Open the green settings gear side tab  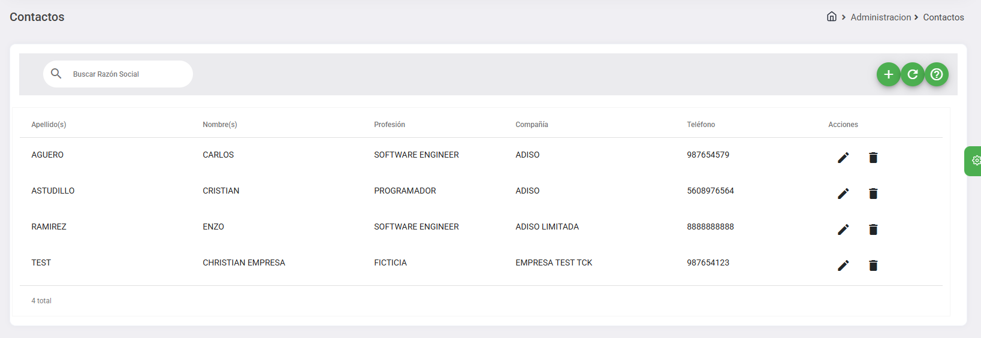point(974,161)
